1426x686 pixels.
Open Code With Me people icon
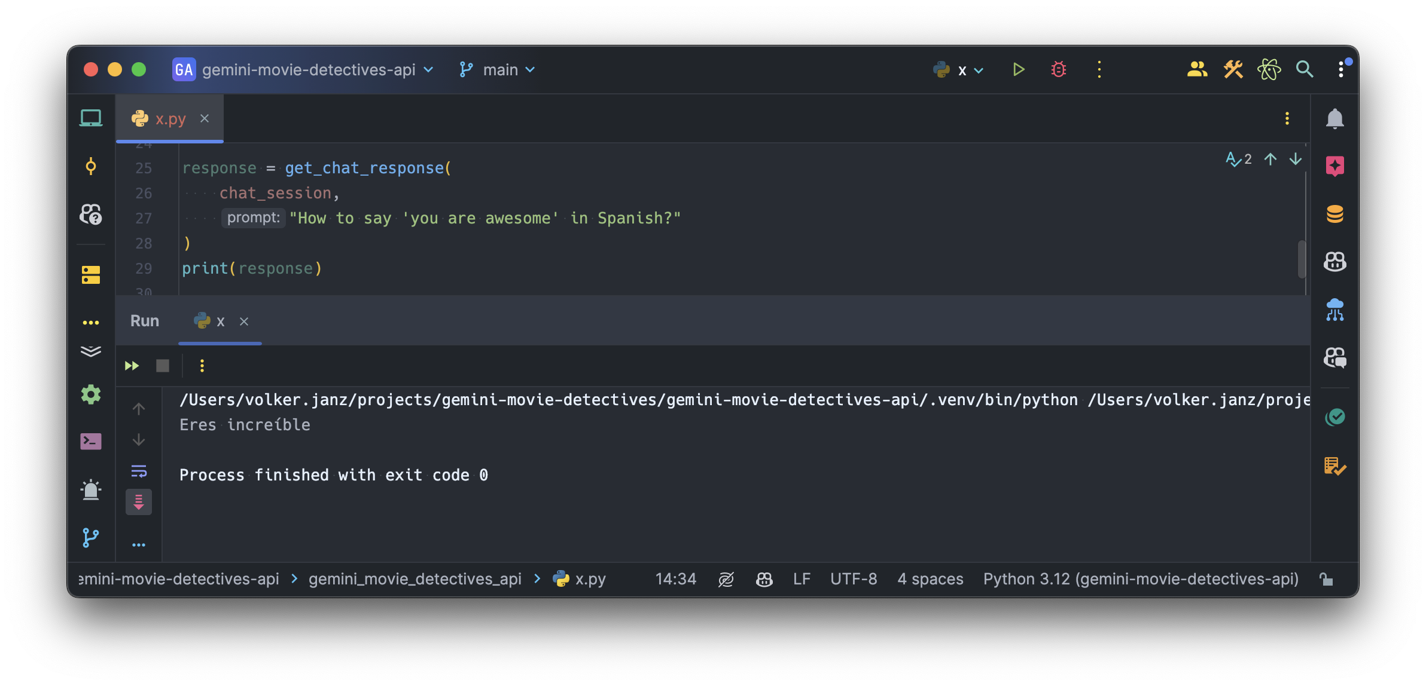pyautogui.click(x=1197, y=70)
